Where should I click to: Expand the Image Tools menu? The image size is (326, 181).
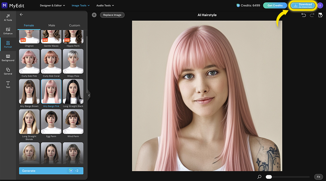[81, 6]
